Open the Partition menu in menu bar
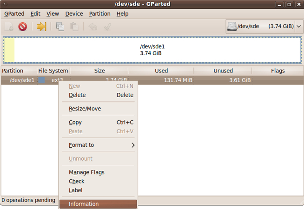Image resolution: width=304 pixels, height=209 pixels. coord(99,13)
